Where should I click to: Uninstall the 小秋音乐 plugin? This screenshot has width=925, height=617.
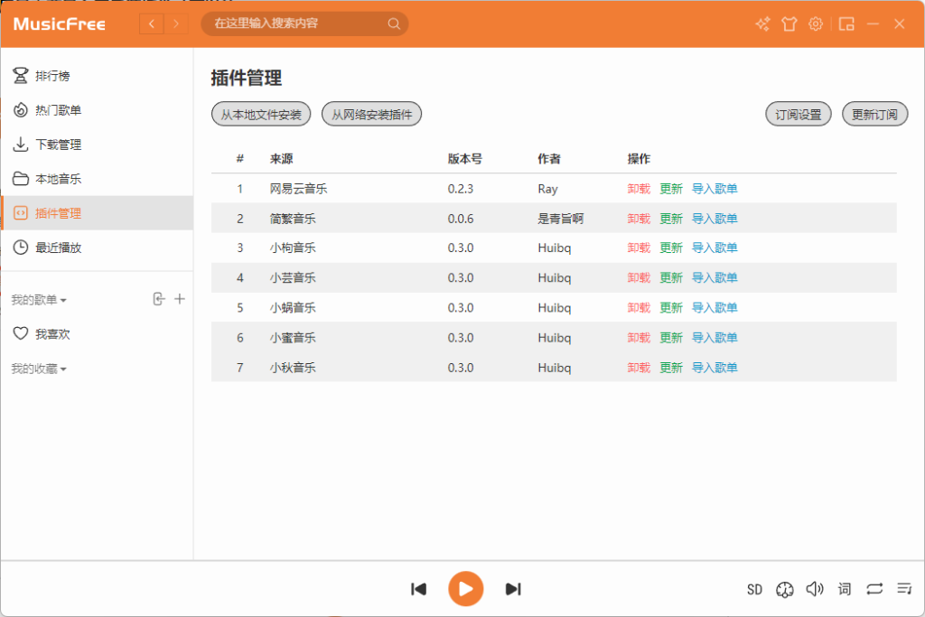(x=639, y=368)
